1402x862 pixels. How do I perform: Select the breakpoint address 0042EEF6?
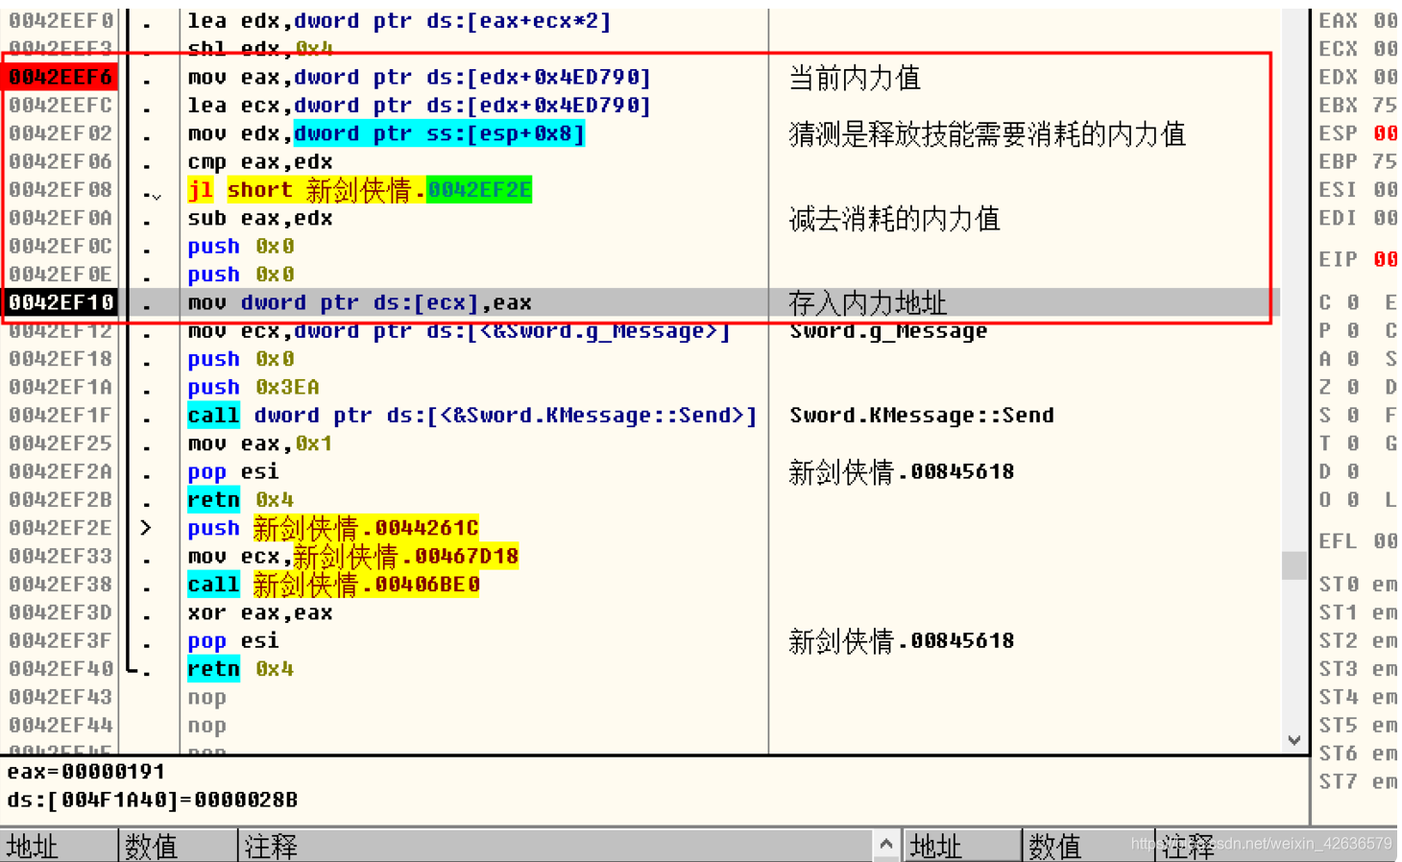click(x=60, y=77)
